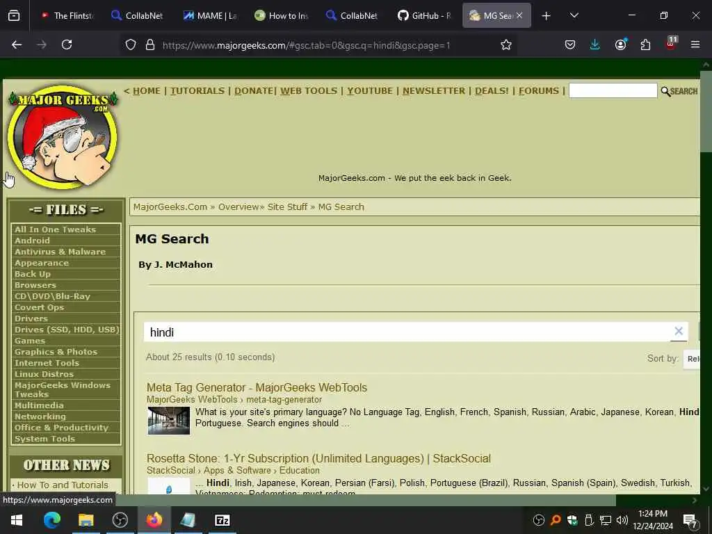This screenshot has width=712, height=534.
Task: Open the Antivirus & Malware category
Action: tap(60, 252)
